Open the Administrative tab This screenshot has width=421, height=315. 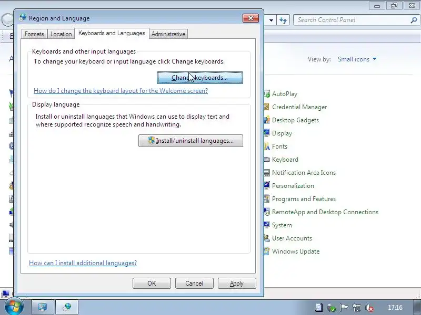tap(168, 34)
